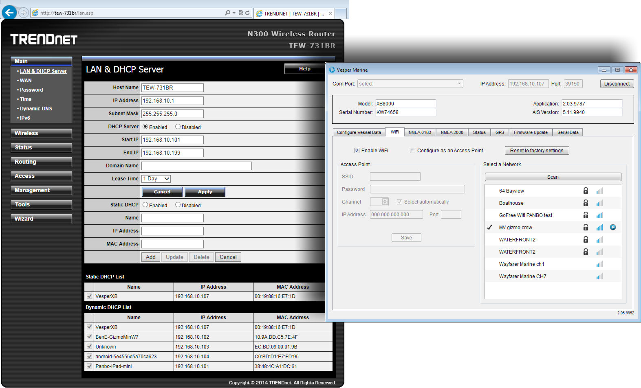This screenshot has height=388, width=641.
Task: Click signal bars for Wayfarer Marine CH7
Action: 599,276
